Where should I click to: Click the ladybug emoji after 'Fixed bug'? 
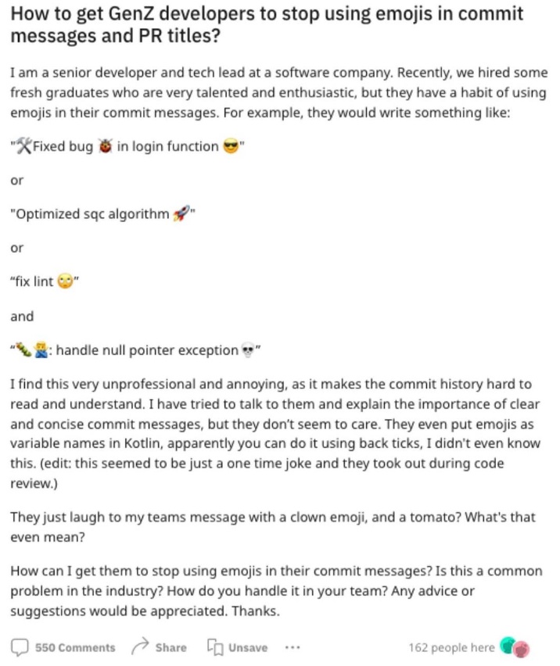pyautogui.click(x=105, y=146)
